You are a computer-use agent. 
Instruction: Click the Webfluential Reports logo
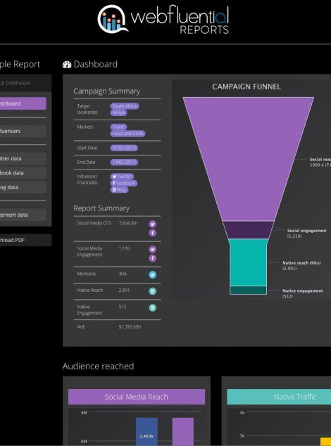pyautogui.click(x=163, y=19)
